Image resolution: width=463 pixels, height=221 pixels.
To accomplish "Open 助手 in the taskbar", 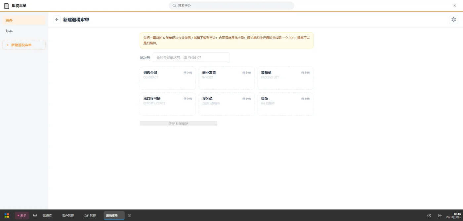I will 22,215.
